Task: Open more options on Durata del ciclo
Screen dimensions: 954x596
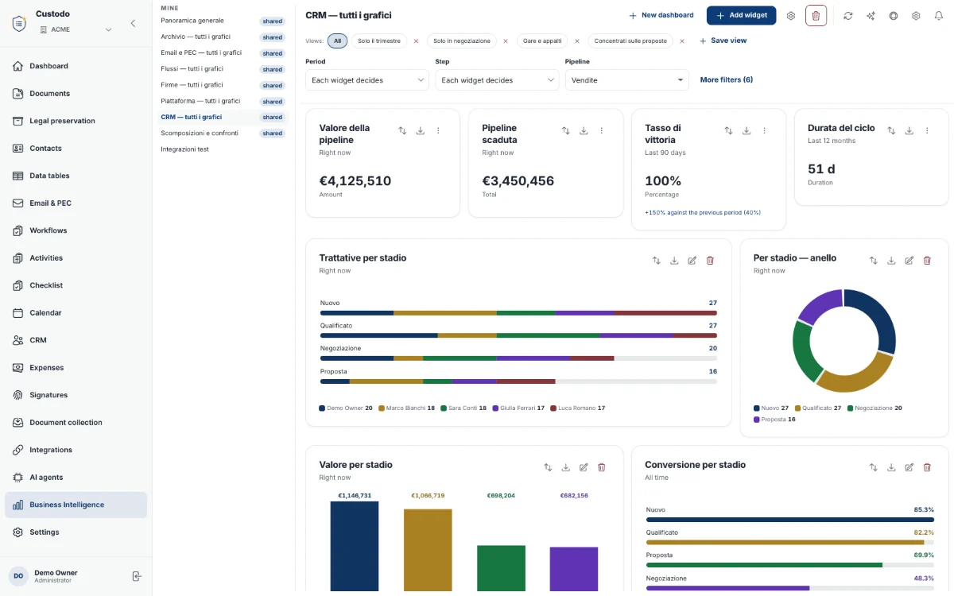Action: (927, 130)
